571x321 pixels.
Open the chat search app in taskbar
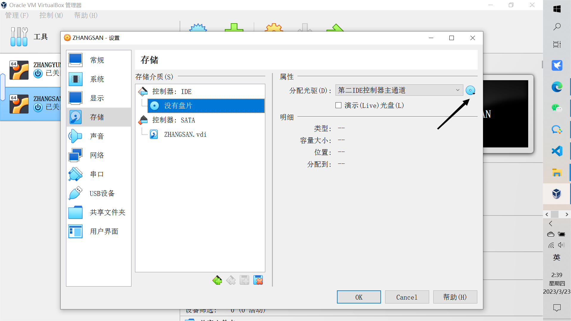[x=557, y=130]
